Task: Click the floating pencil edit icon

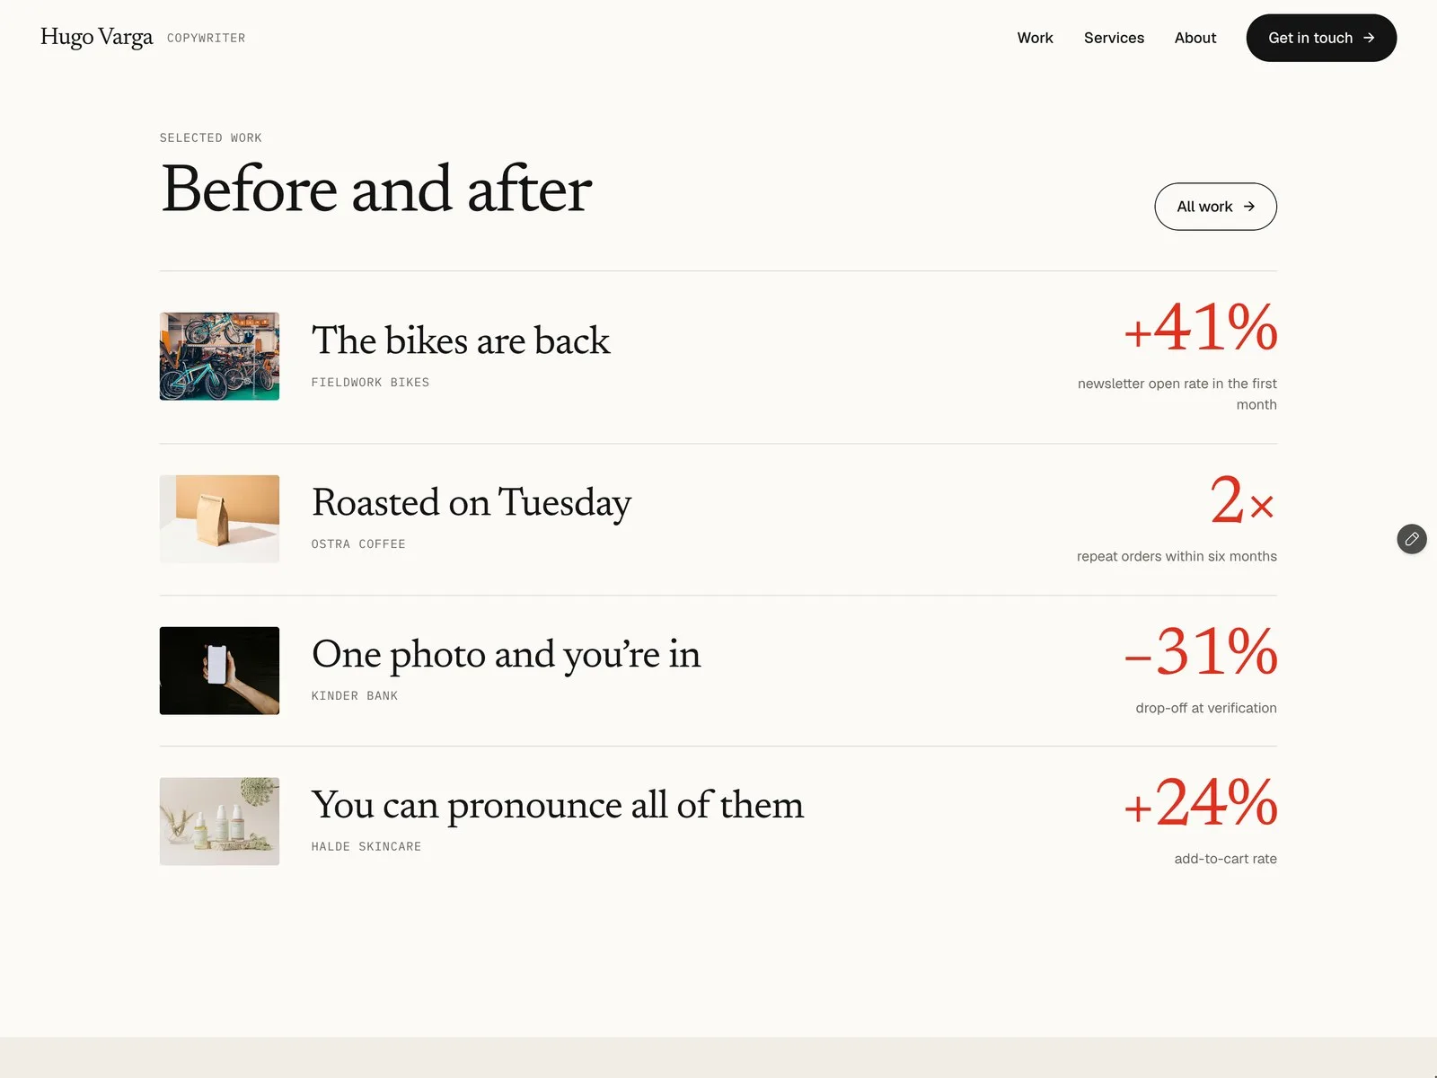Action: click(1412, 539)
